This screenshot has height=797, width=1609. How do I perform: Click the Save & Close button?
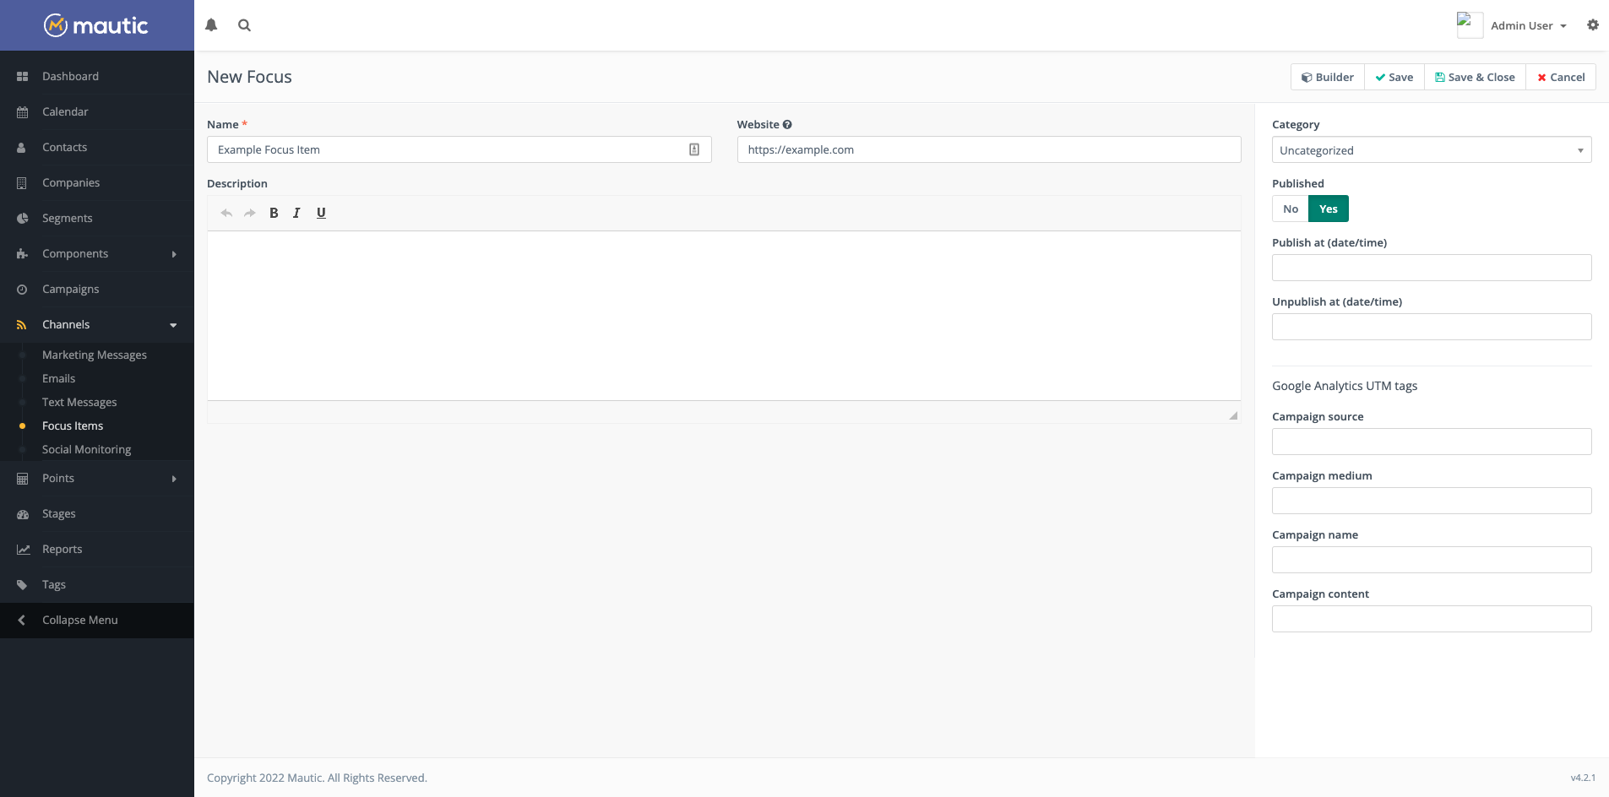(1475, 78)
